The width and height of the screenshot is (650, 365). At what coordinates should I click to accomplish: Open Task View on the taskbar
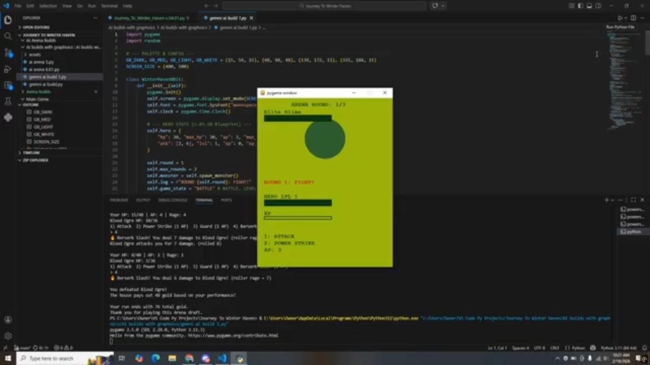tap(122, 358)
